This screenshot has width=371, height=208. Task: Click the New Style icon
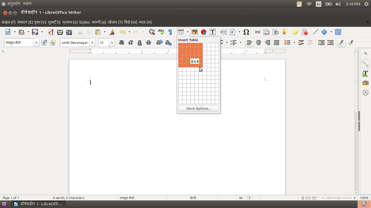coord(53,43)
